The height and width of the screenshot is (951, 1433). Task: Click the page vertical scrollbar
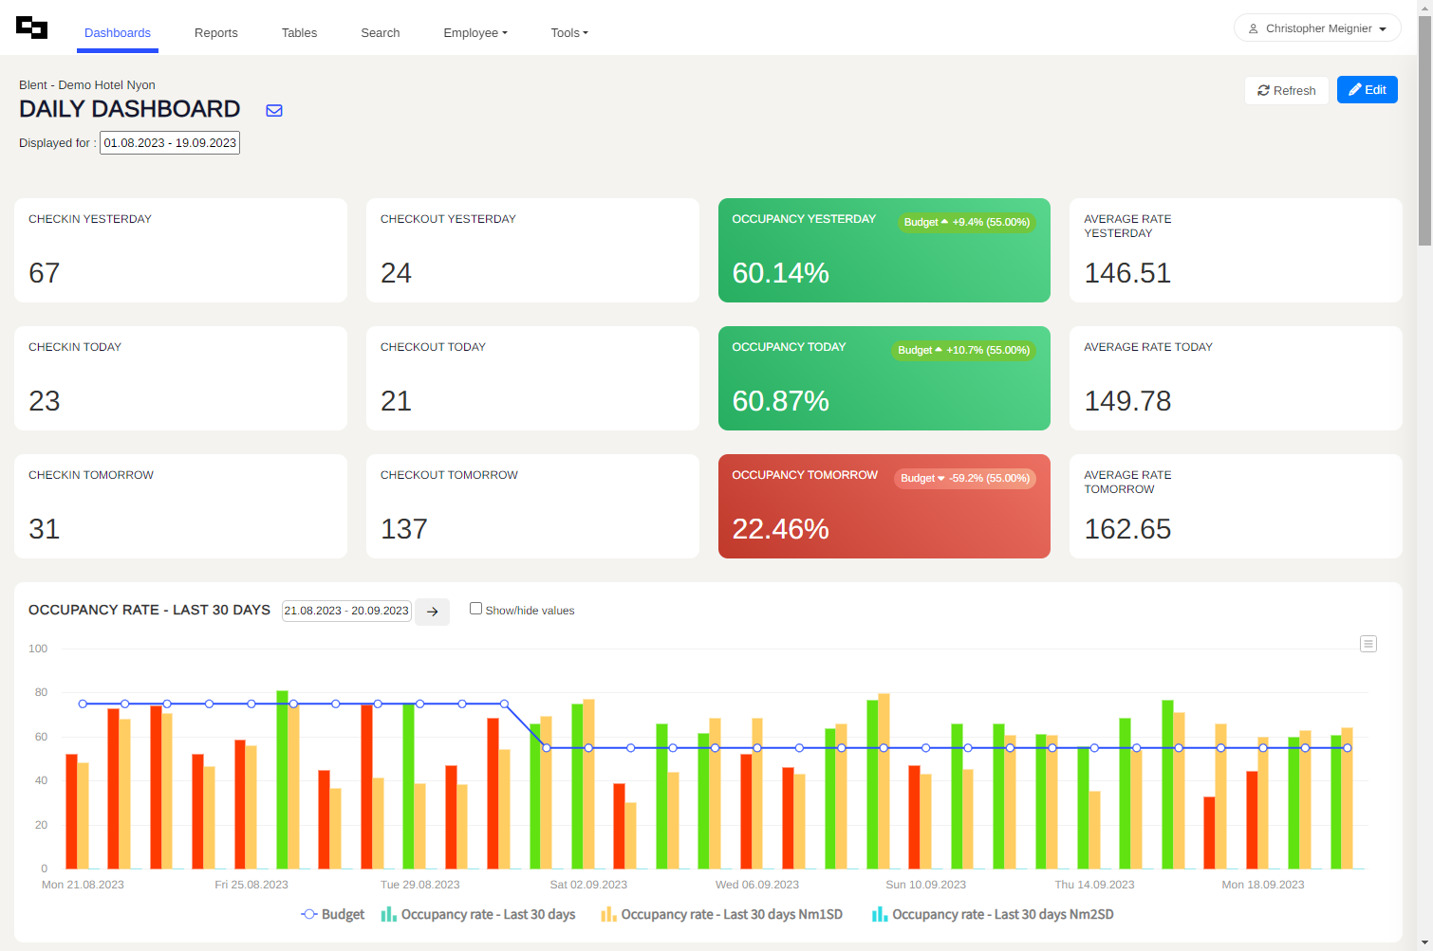point(1424,133)
